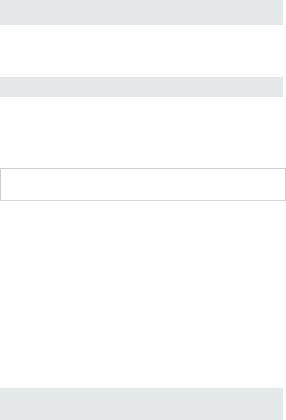The height and width of the screenshot is (420, 286).
Task: Click the wide right cell of bordered box
Action: pyautogui.click(x=152, y=185)
